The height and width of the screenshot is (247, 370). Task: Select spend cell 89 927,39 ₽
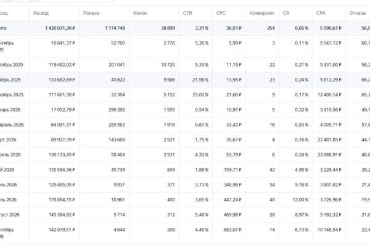click(x=63, y=140)
